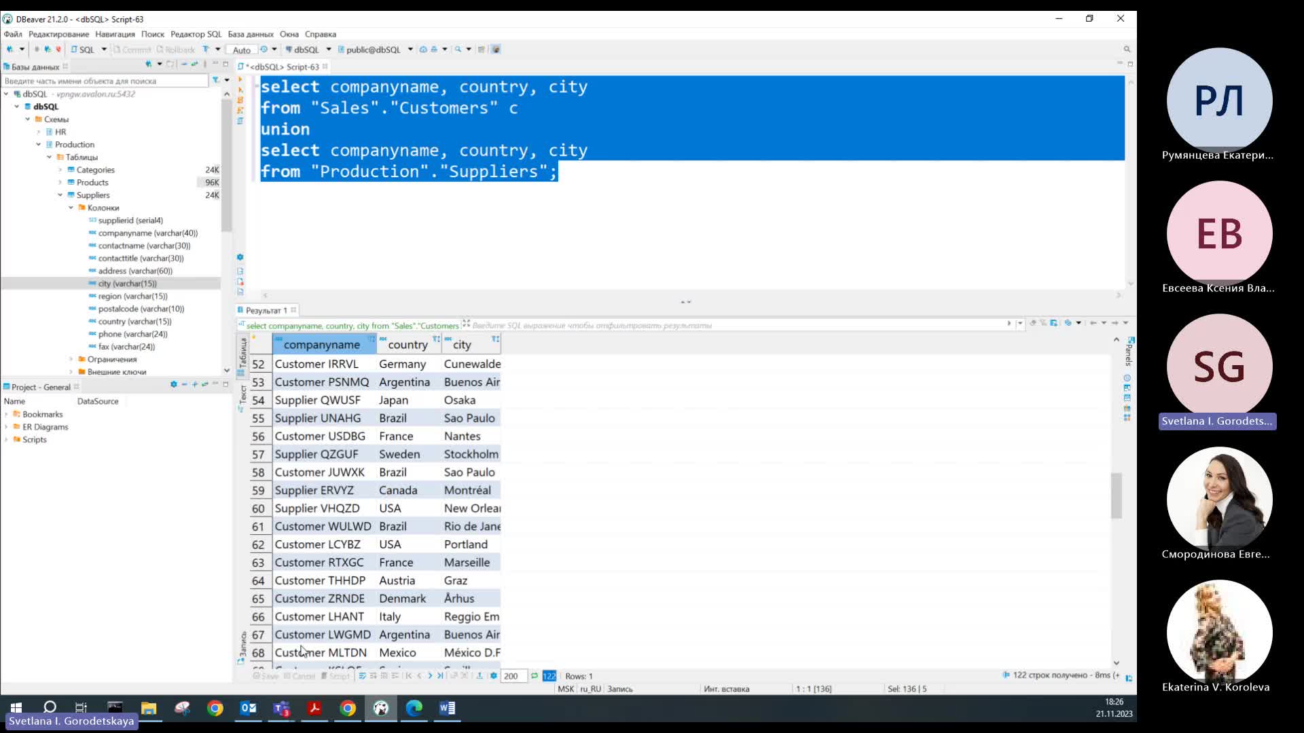Open Windows Start menu
This screenshot has height=733, width=1304.
click(16, 708)
